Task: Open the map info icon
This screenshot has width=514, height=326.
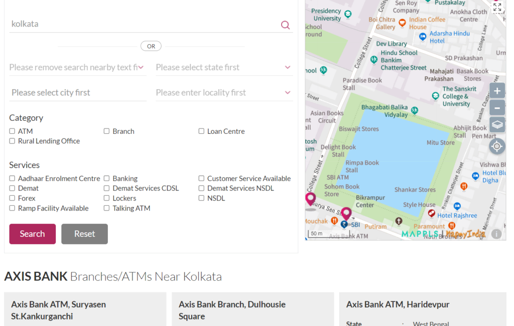Action: tap(496, 234)
